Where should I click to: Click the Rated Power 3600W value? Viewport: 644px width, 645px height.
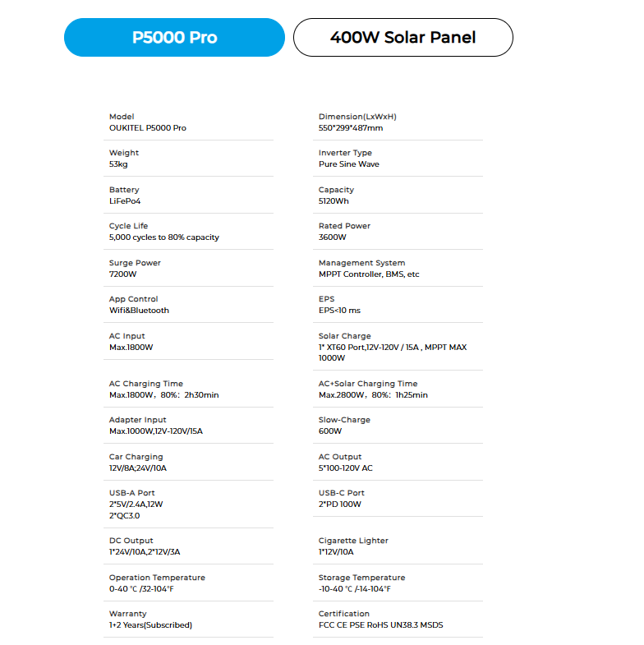click(332, 237)
